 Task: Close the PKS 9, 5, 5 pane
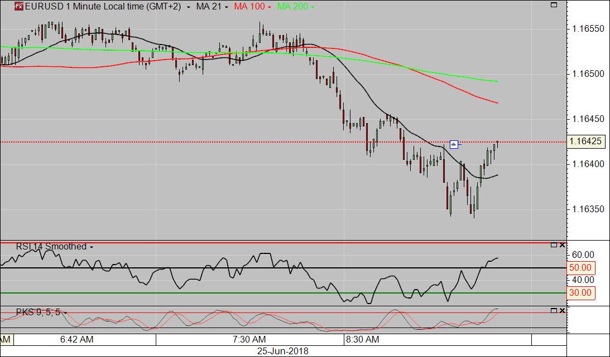562,311
